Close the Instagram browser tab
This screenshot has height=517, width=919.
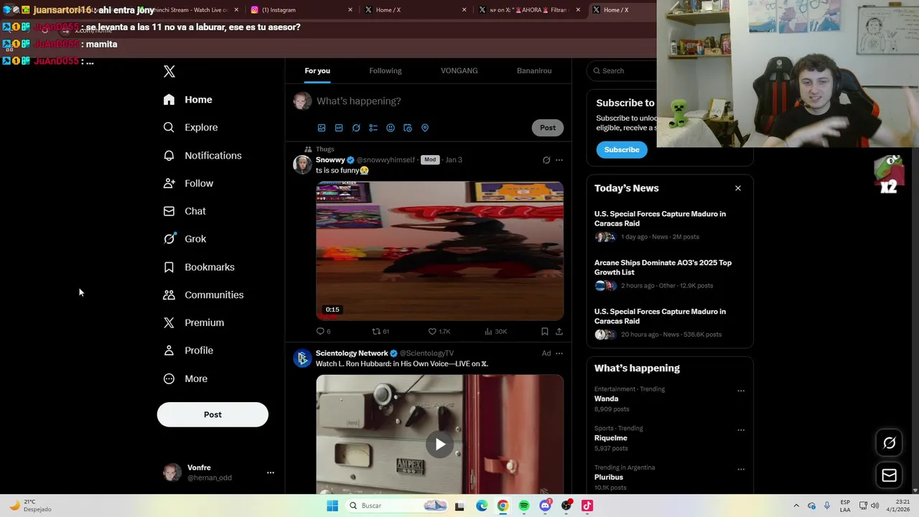[x=350, y=10]
